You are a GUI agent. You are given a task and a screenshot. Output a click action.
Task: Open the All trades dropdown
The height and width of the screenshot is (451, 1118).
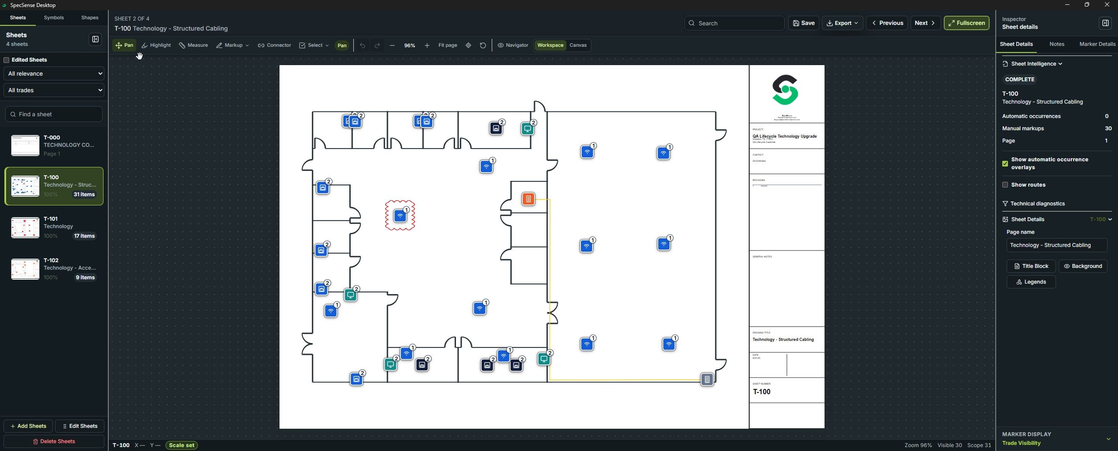[x=54, y=90]
